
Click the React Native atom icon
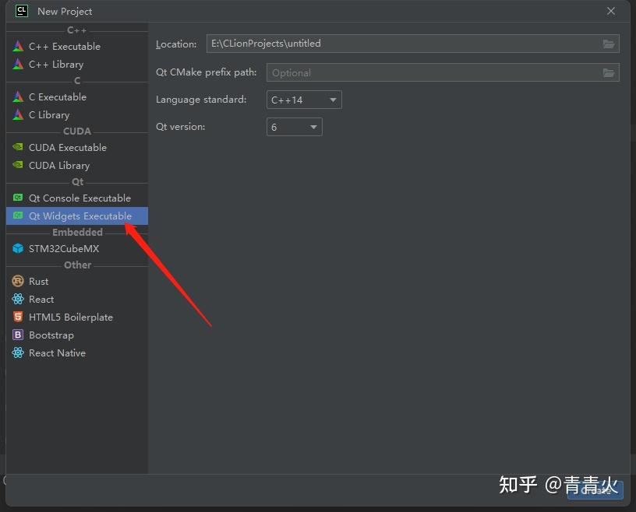coord(18,352)
